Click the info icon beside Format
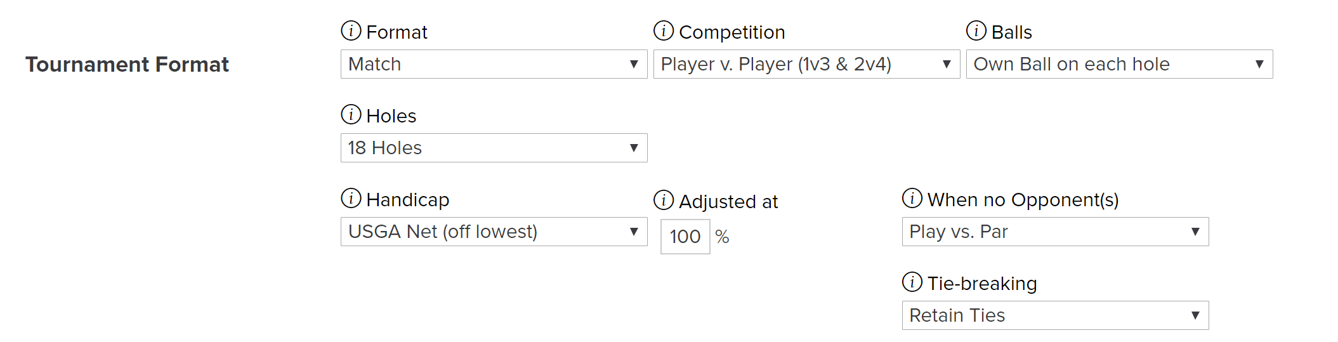1338x342 pixels. (351, 30)
